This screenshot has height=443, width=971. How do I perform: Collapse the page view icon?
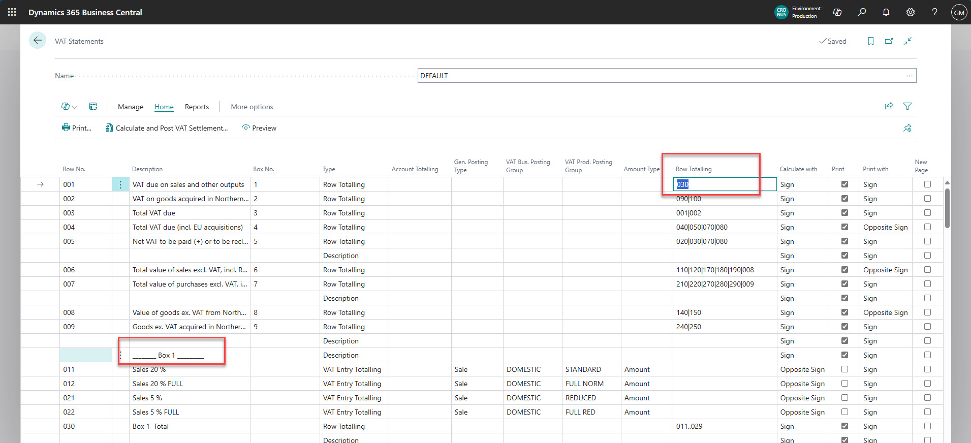tap(907, 41)
